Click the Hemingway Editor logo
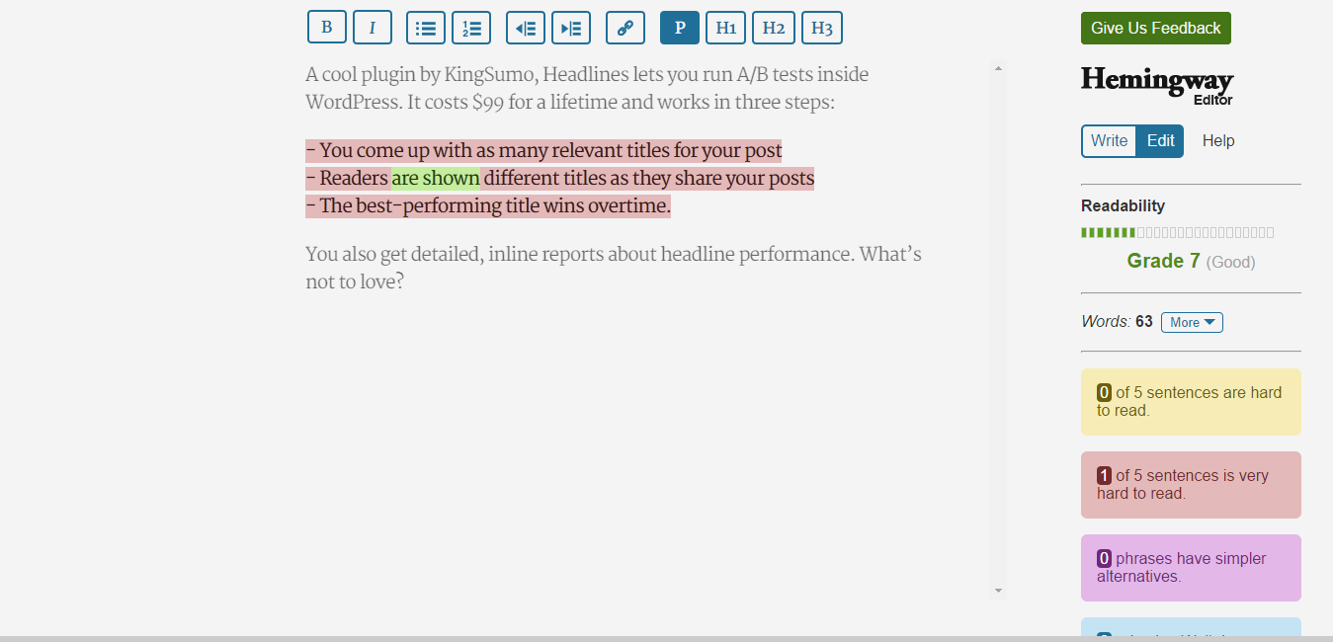Viewport: 1333px width, 642px height. point(1156,84)
